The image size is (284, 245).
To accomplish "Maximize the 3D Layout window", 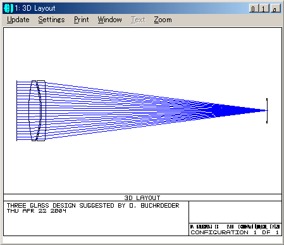I will tap(264, 8).
